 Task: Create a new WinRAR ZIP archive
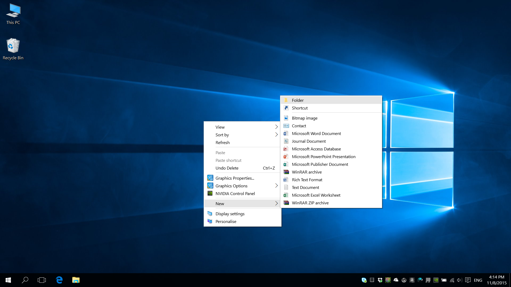point(331,203)
